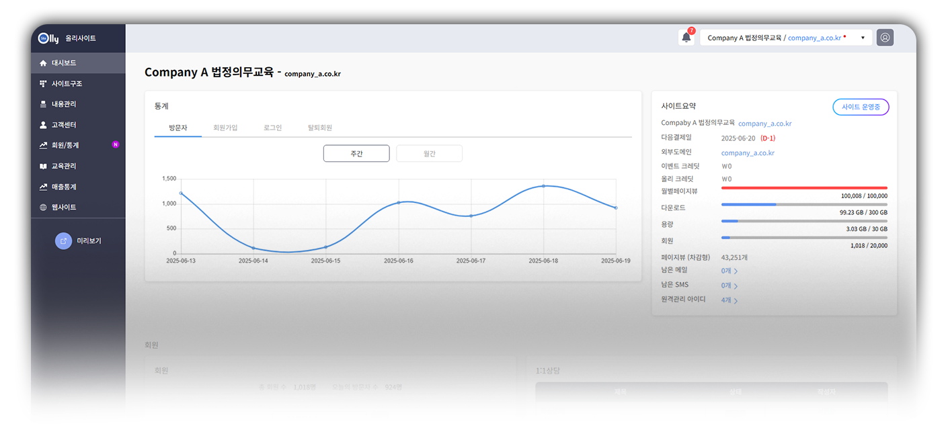Open 매출통계 in the sidebar
Screen dimensions: 948x440
coord(64,187)
